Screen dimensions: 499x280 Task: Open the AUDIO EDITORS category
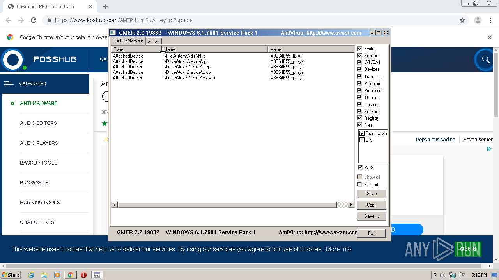pyautogui.click(x=38, y=123)
